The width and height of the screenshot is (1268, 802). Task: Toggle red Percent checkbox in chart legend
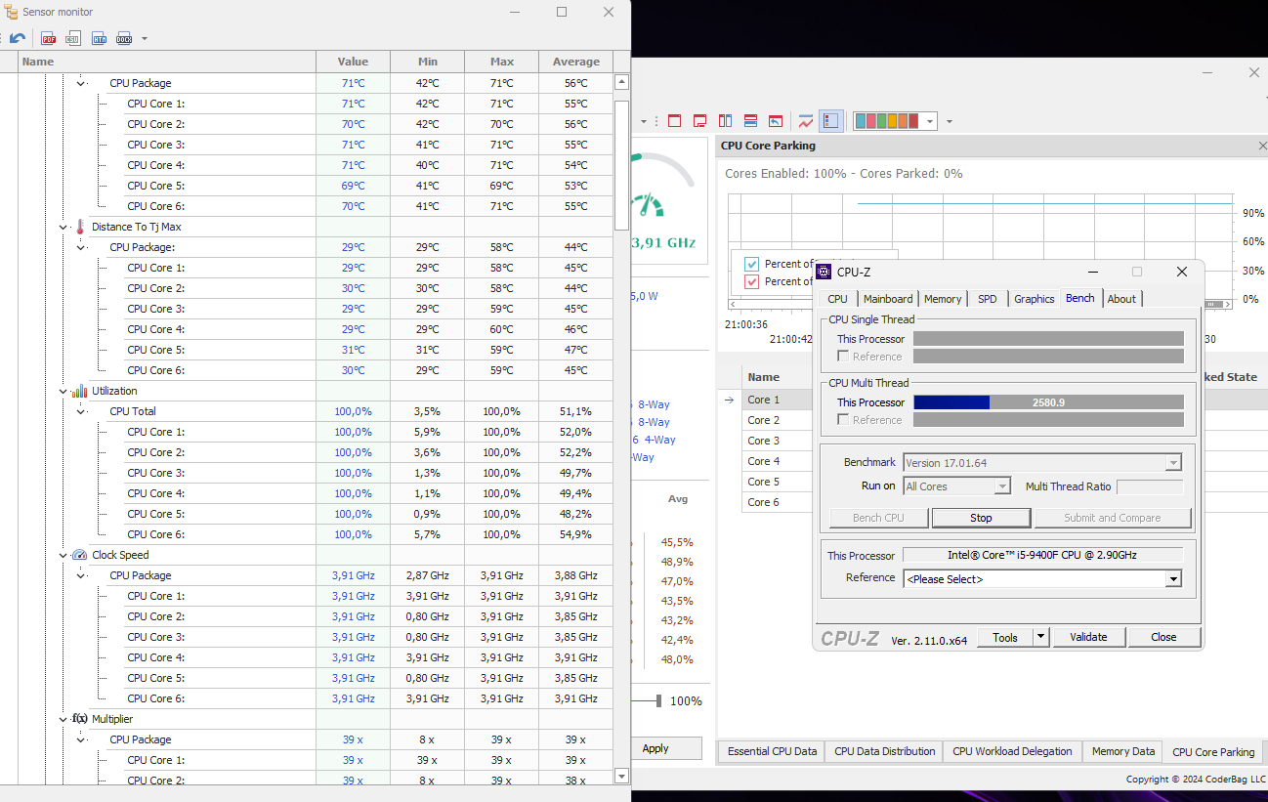click(752, 281)
